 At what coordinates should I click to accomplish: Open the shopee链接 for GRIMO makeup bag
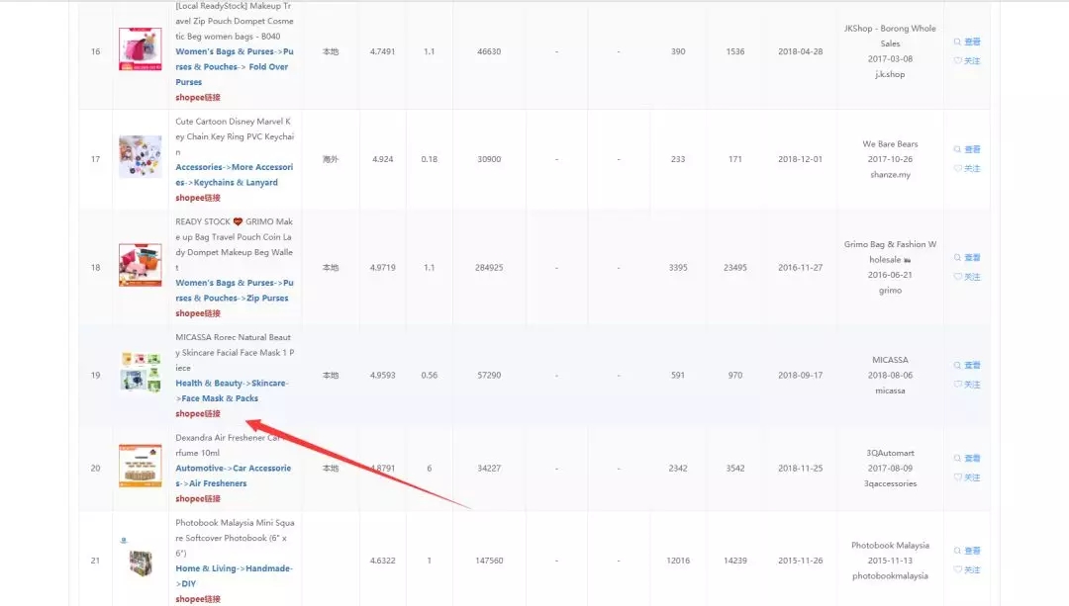pyautogui.click(x=198, y=313)
